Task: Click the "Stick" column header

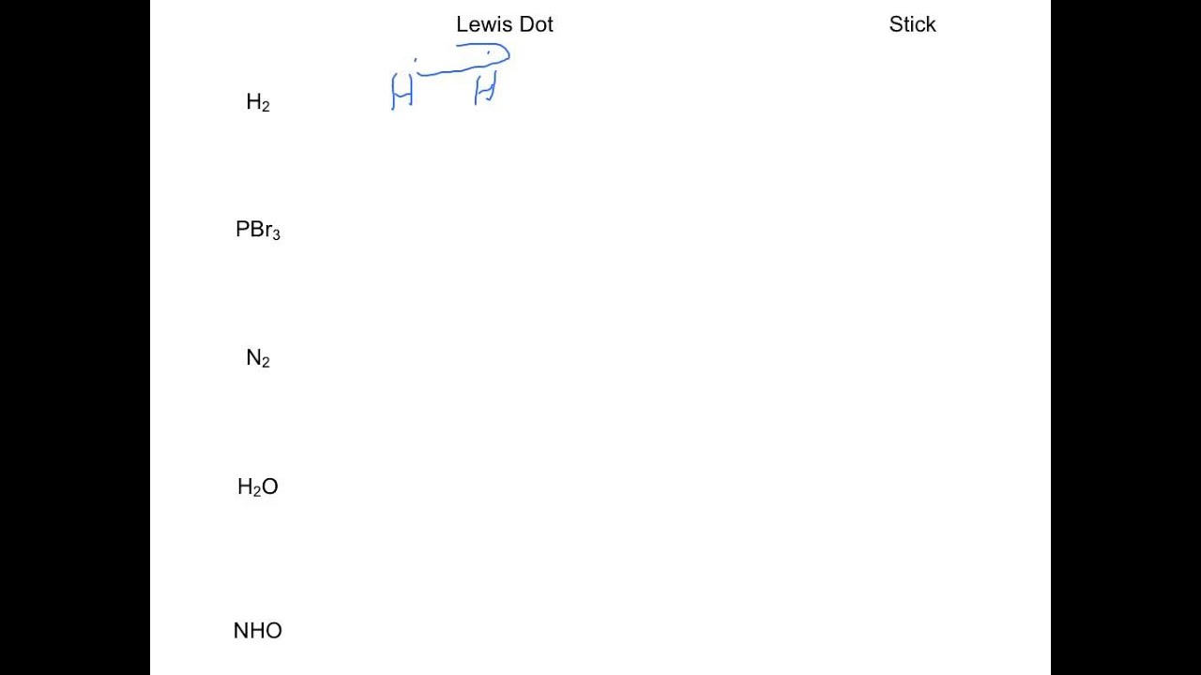Action: pyautogui.click(x=912, y=24)
